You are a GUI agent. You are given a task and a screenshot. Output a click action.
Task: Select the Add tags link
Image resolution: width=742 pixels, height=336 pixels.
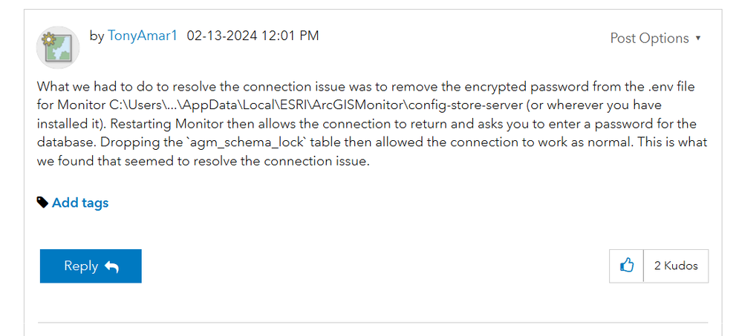pyautogui.click(x=80, y=202)
